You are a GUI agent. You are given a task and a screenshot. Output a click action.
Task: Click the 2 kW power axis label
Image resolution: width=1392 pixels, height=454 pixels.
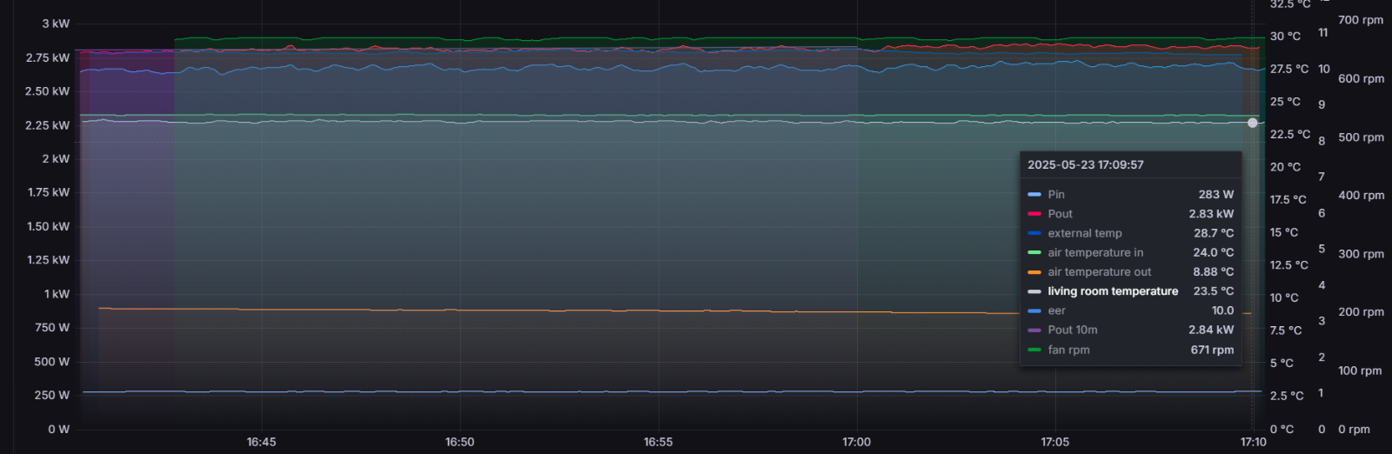tap(56, 159)
